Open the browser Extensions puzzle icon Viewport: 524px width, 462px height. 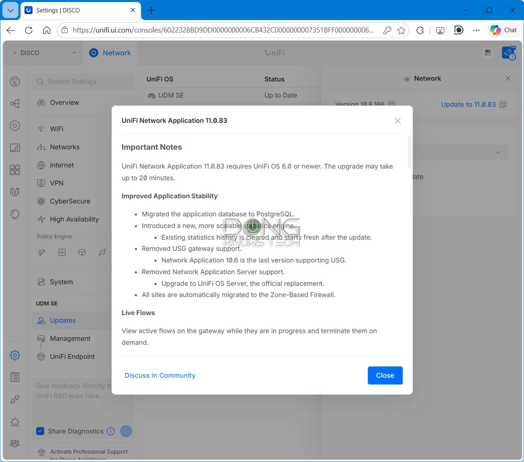coord(420,30)
